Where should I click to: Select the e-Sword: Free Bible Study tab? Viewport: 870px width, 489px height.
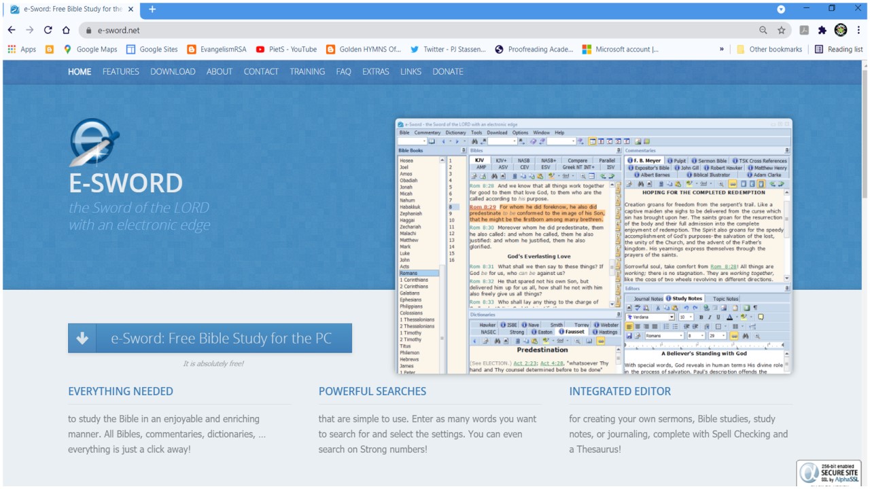71,10
